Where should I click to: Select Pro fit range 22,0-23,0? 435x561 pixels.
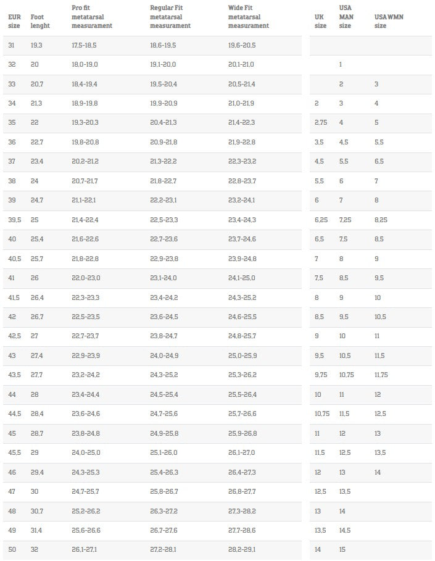pos(85,278)
